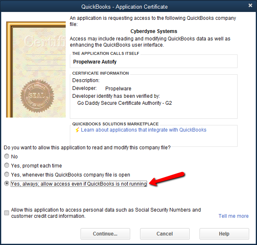The width and height of the screenshot is (257, 245).
Task: Open 'Learn about applications that integrate with QuickBooks'
Action: click(143, 130)
